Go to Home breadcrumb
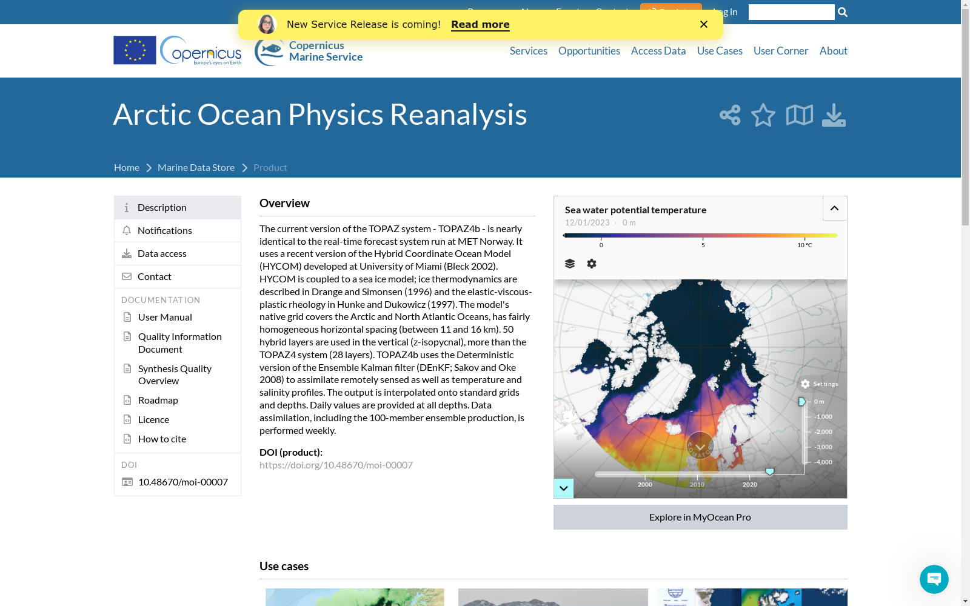This screenshot has height=606, width=970. coord(127,167)
